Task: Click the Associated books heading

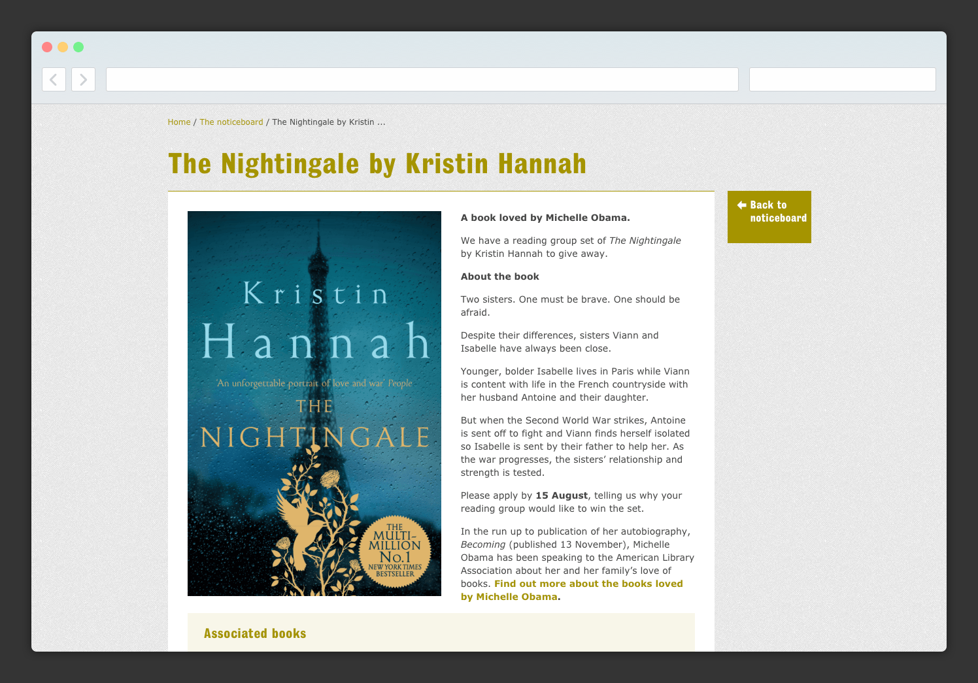Action: tap(255, 633)
